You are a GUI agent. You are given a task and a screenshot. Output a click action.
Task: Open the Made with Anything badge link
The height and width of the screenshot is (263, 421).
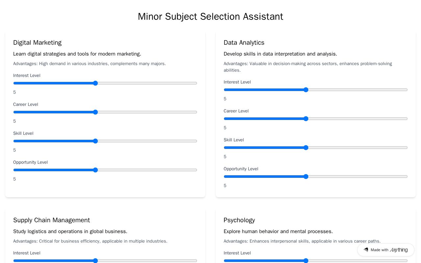[385, 250]
